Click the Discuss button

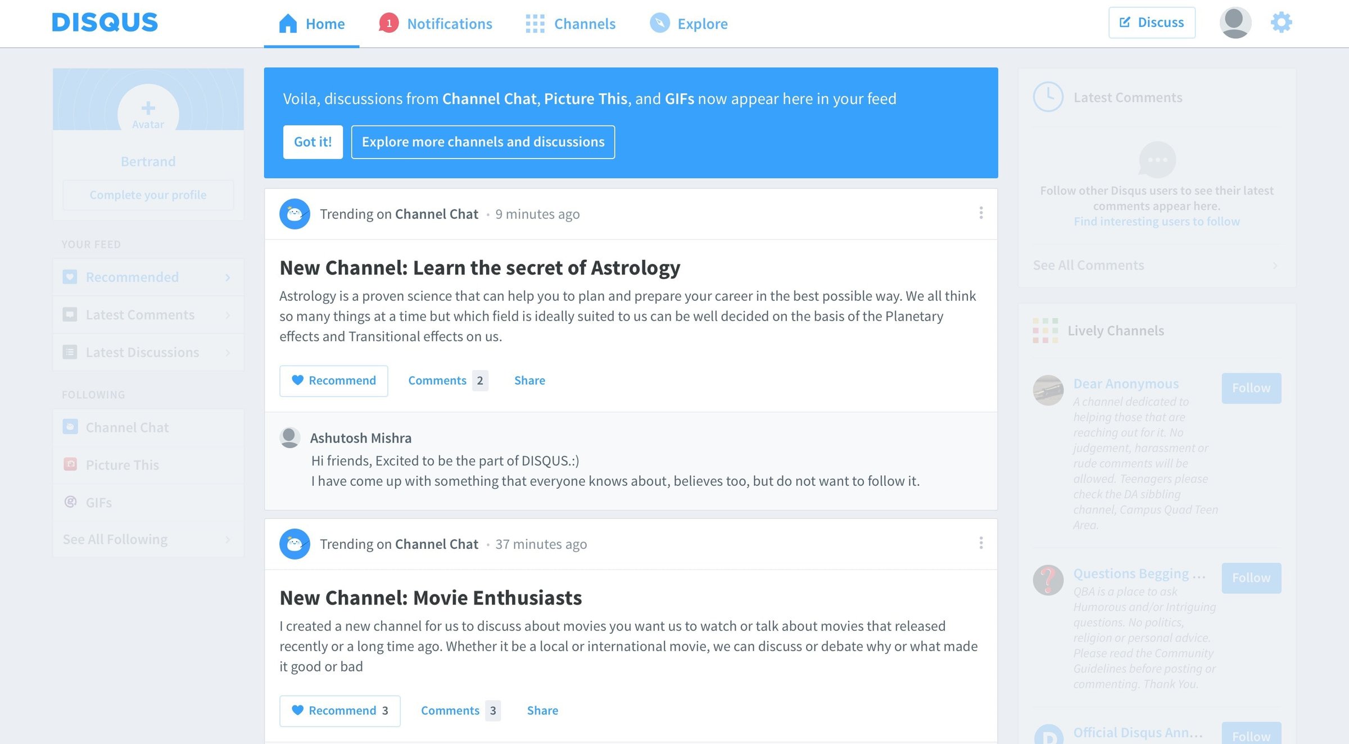(1152, 22)
